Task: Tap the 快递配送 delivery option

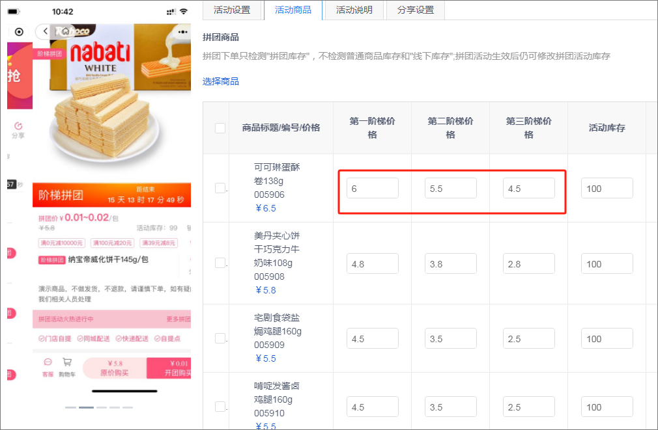Action: click(x=132, y=339)
